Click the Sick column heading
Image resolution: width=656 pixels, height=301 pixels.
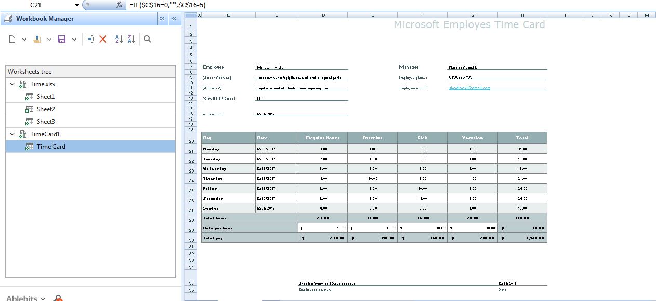coord(422,138)
